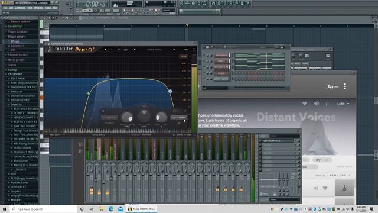The image size is (378, 213).
Task: Select the Effects folder in browser
Action: point(15,41)
